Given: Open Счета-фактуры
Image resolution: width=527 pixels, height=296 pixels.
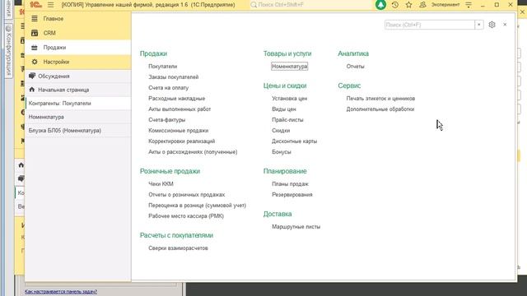Looking at the screenshot, I should coord(166,120).
